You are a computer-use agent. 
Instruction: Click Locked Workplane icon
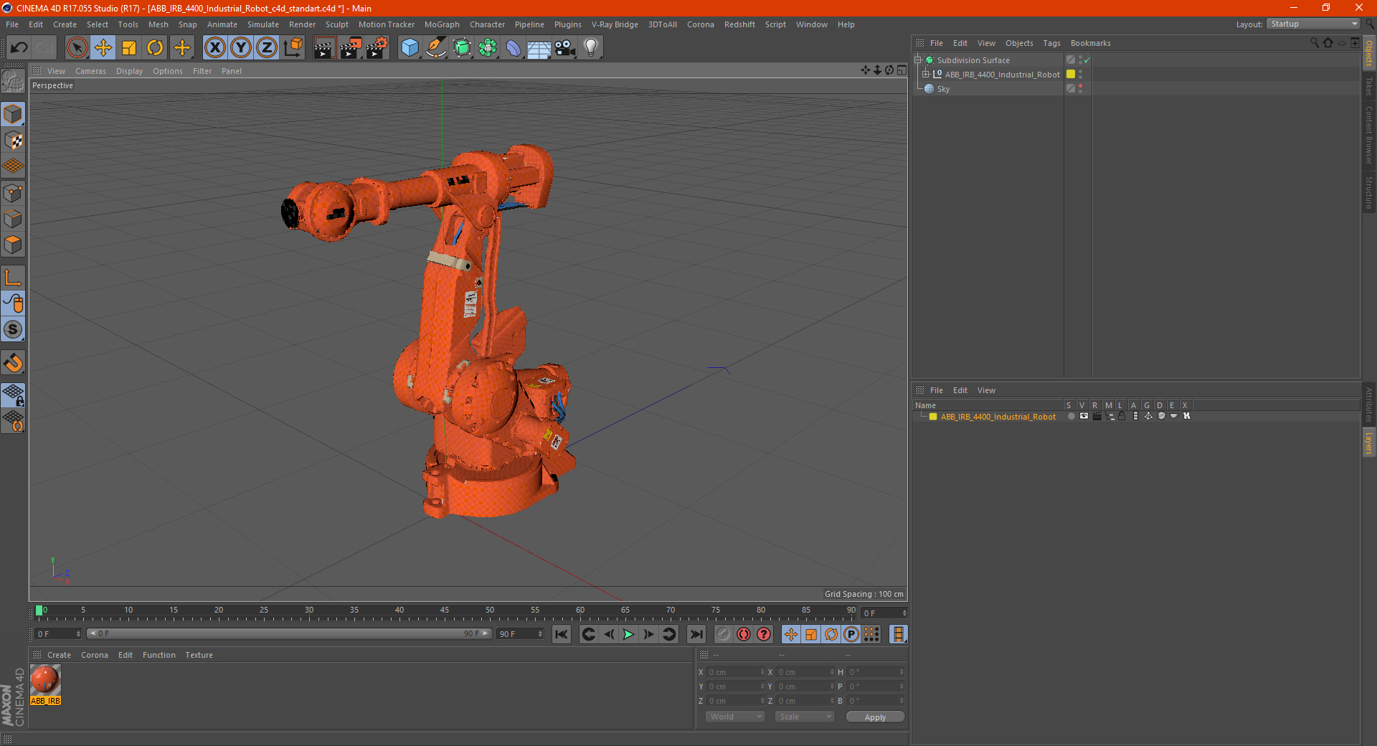[x=13, y=395]
